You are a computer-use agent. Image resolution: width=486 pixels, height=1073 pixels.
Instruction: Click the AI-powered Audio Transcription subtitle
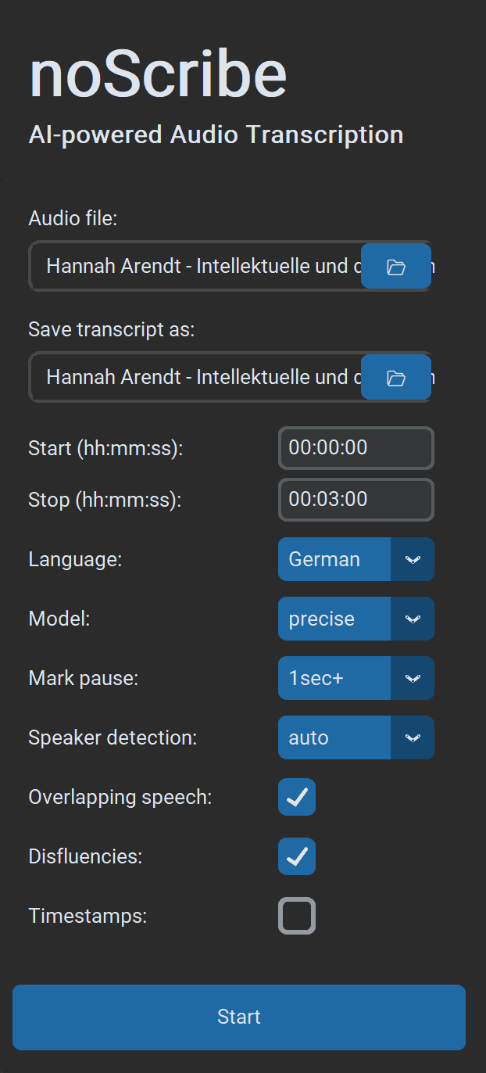click(216, 134)
